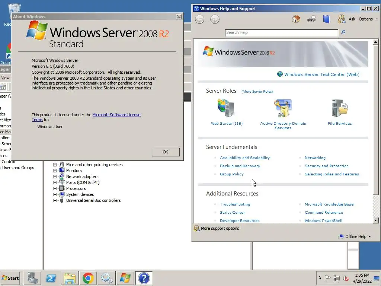Open the File Services role icon
This screenshot has height=286, width=381.
click(340, 108)
